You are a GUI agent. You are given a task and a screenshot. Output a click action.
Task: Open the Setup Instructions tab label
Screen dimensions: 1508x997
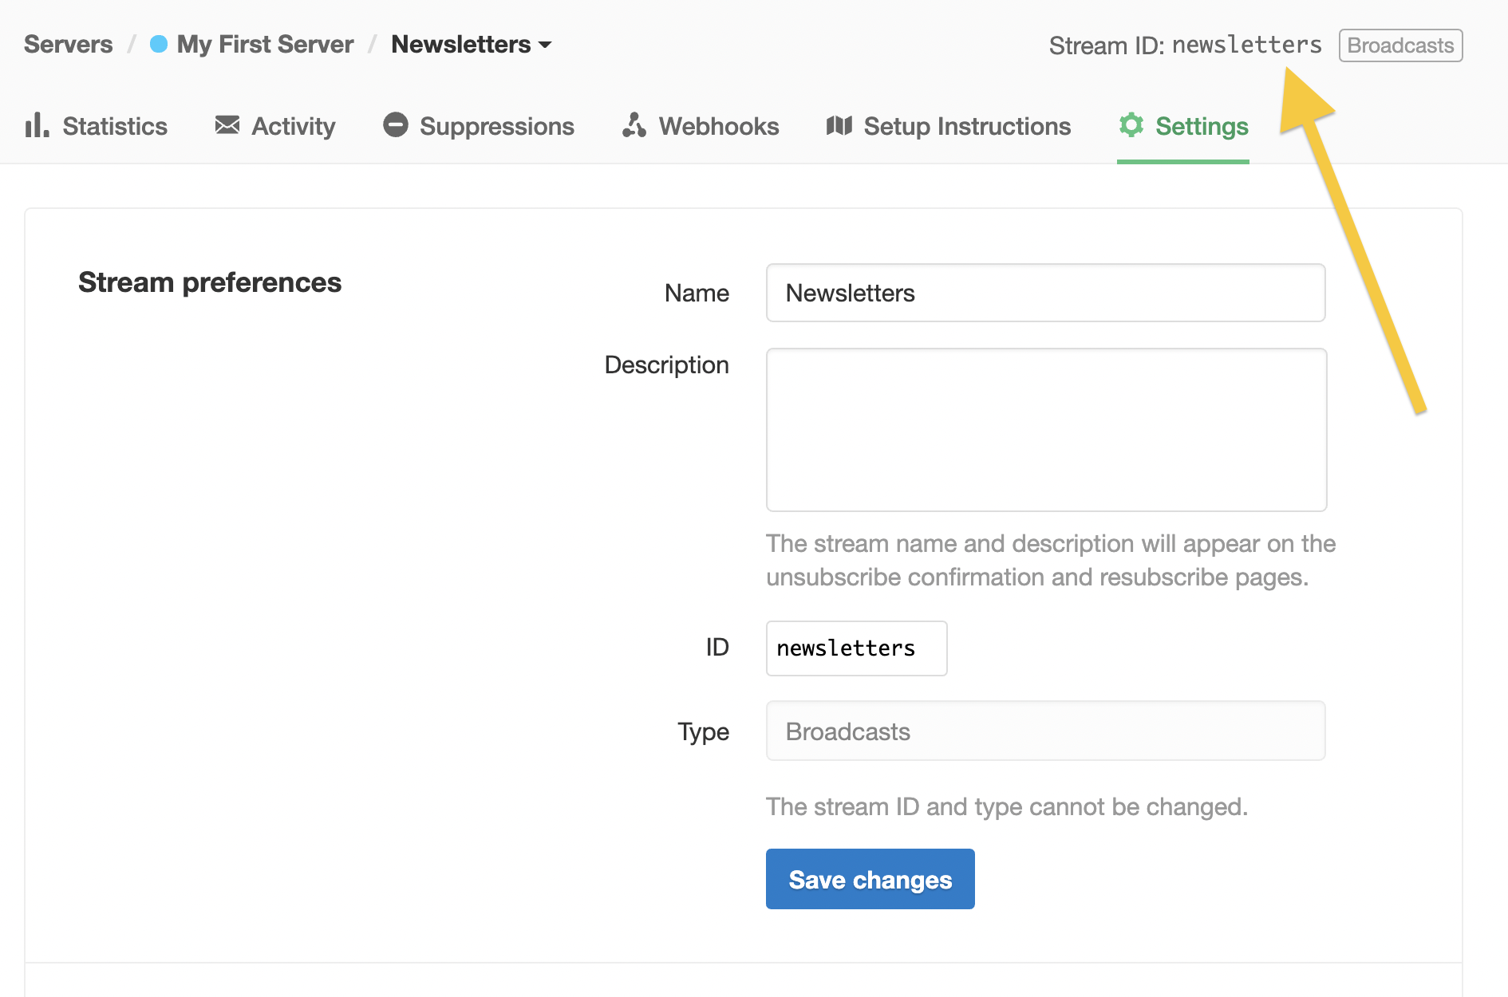point(967,126)
